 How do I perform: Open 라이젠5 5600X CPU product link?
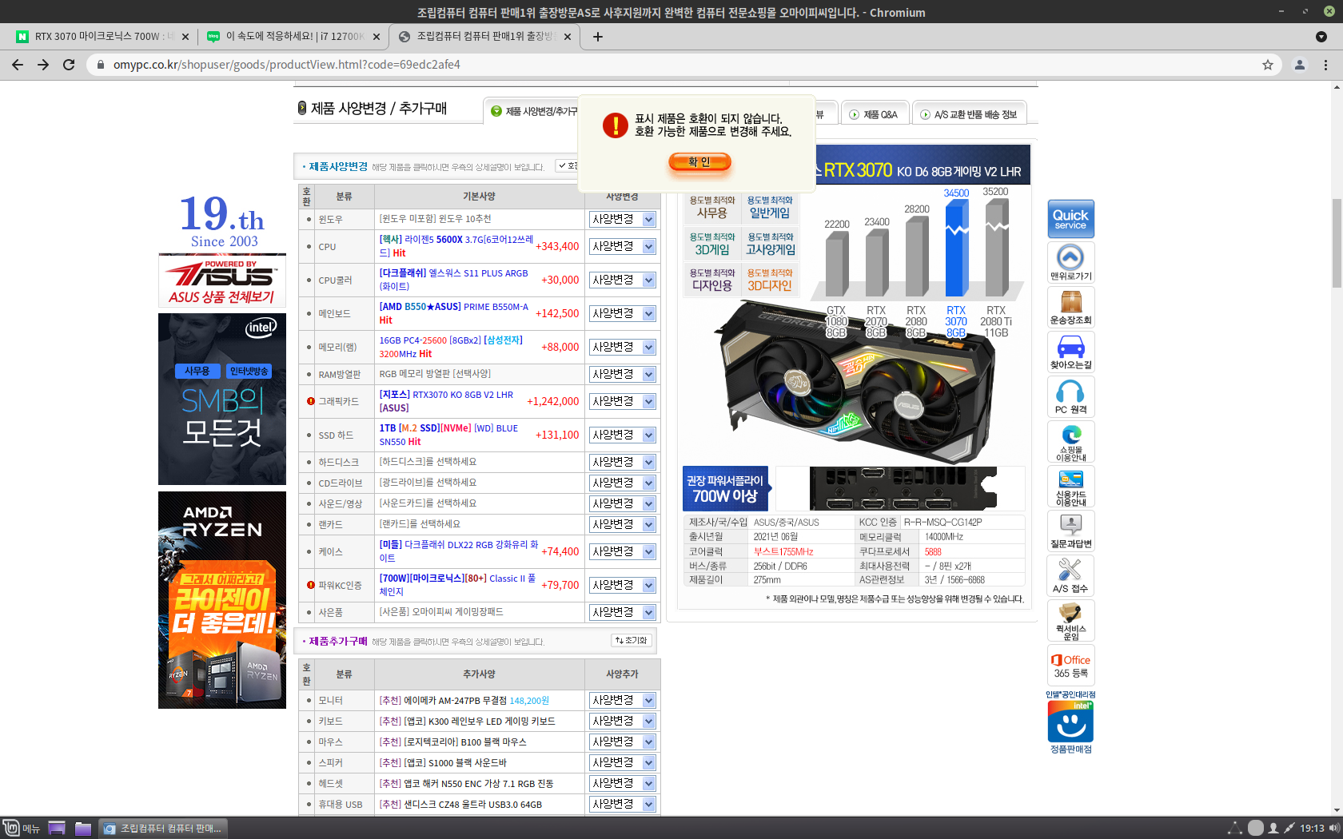point(456,246)
